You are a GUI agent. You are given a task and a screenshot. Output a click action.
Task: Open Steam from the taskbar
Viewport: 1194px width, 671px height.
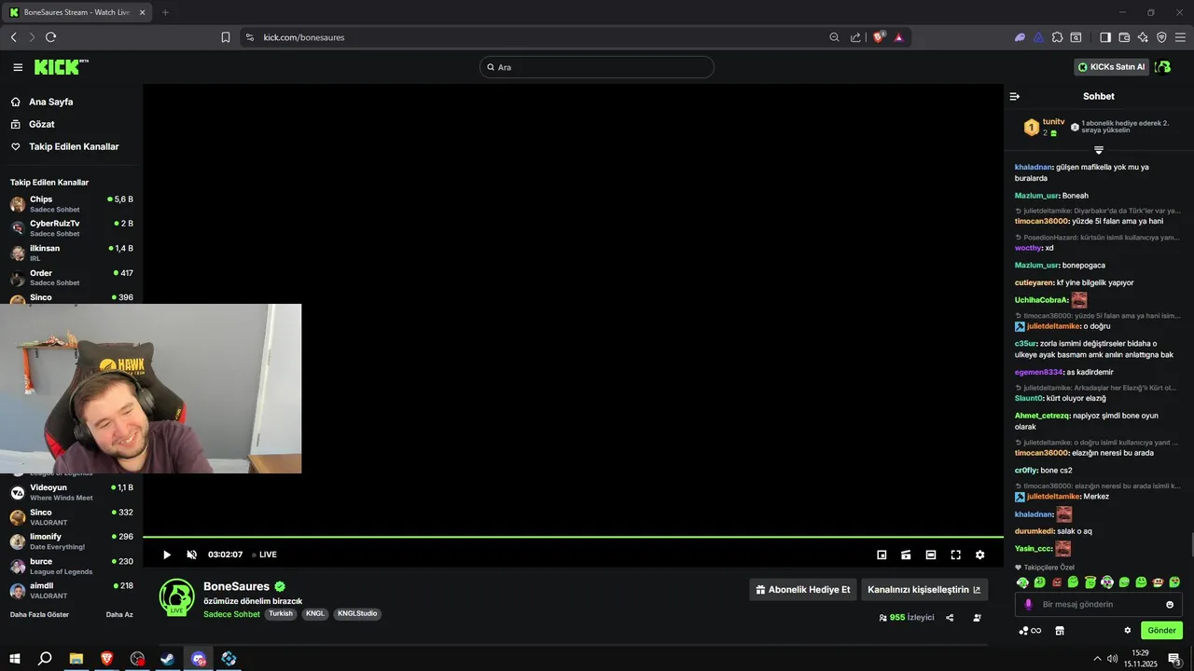click(168, 658)
